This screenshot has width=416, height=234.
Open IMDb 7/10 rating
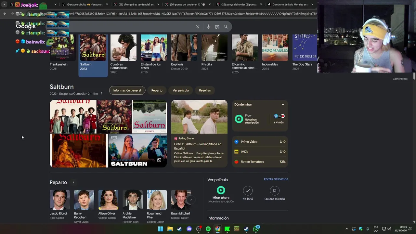coord(260,152)
